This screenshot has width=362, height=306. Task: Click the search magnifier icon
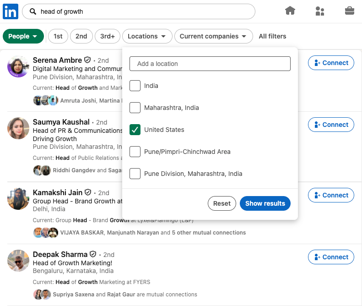click(33, 11)
